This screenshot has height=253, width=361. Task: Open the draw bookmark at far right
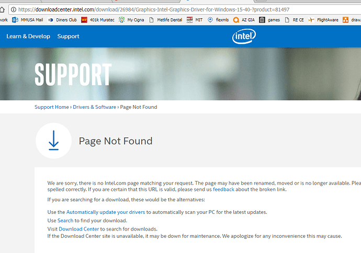click(352, 20)
